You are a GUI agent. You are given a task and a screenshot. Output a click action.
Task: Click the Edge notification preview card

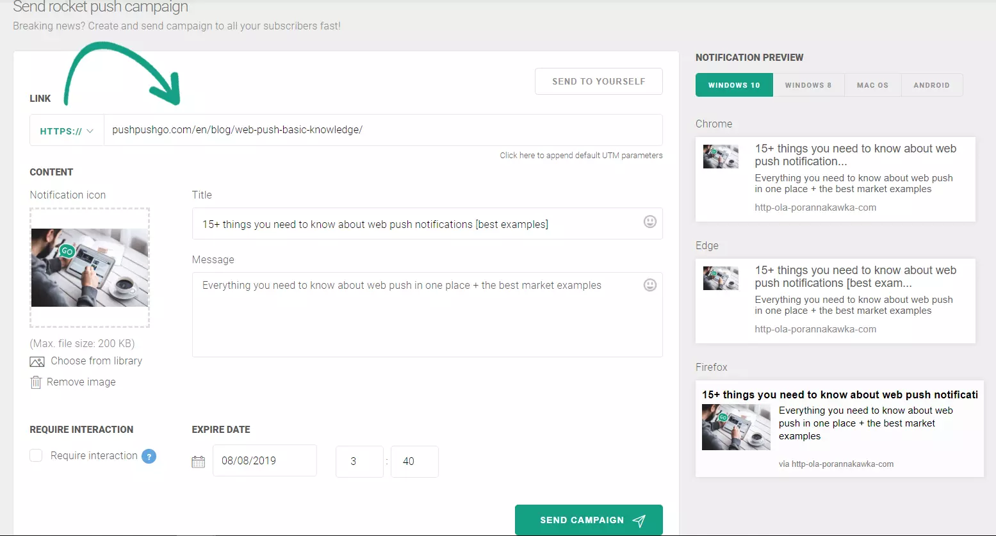point(835,301)
